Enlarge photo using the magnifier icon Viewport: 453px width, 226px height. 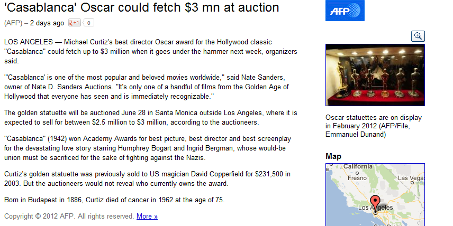click(418, 36)
